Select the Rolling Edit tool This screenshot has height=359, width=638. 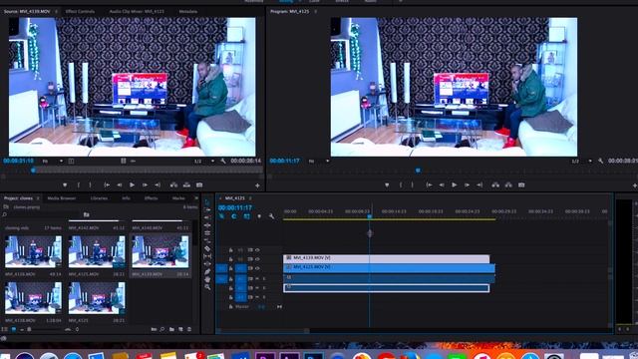[207, 225]
